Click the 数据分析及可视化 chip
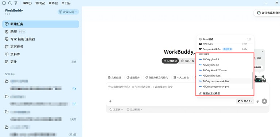280x137 pixels. click(157, 77)
